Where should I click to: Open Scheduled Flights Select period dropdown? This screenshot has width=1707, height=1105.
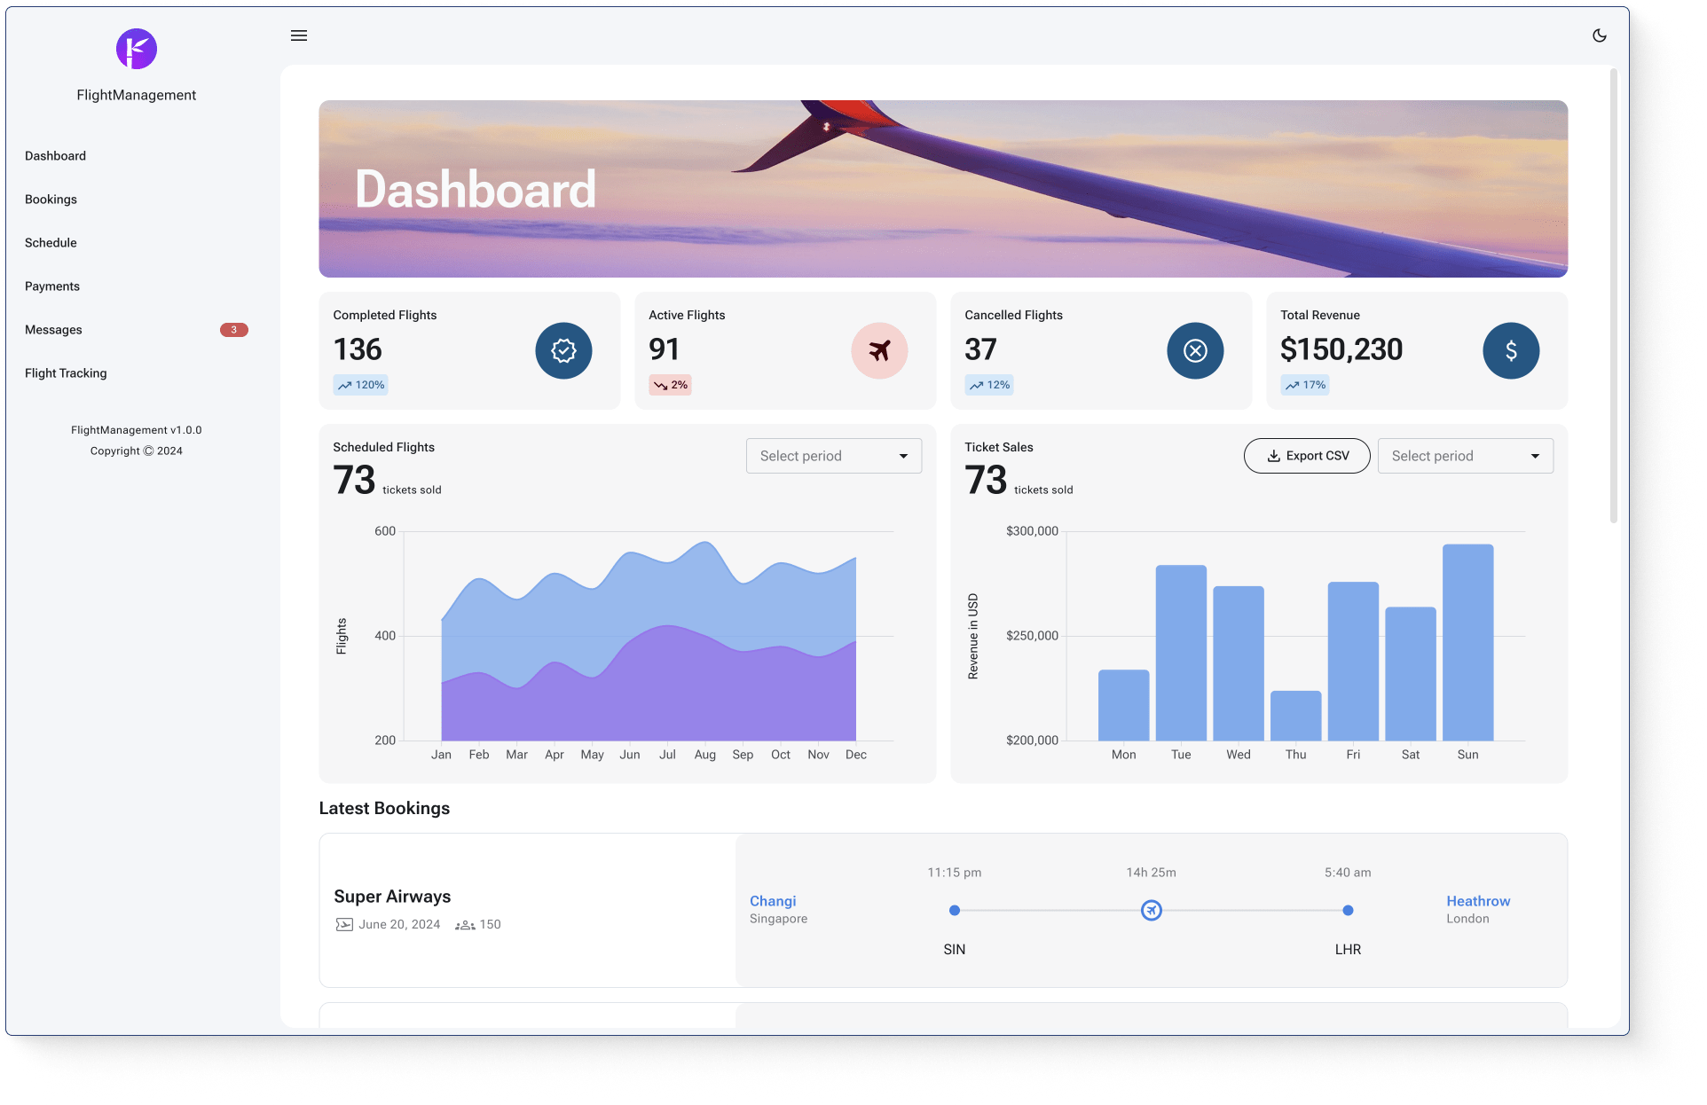point(833,456)
